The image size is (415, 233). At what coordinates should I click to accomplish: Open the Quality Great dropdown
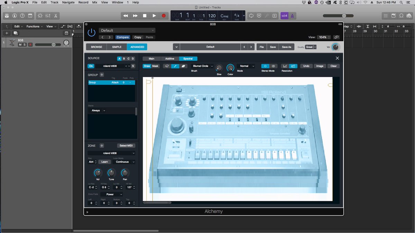pyautogui.click(x=311, y=47)
